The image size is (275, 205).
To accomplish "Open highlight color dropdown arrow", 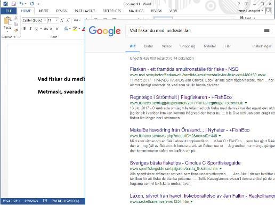I will 79,29.
